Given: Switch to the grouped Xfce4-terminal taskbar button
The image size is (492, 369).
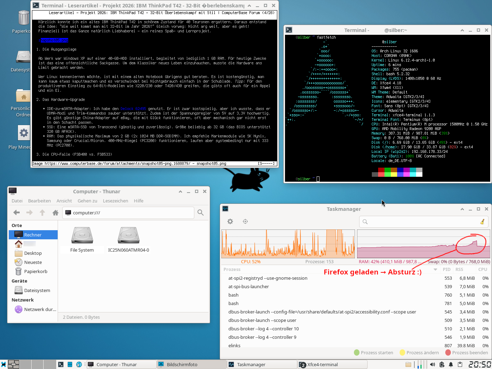Looking at the screenshot, I should 332,364.
